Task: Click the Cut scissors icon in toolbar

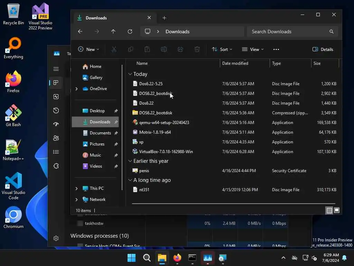Action: point(114,49)
